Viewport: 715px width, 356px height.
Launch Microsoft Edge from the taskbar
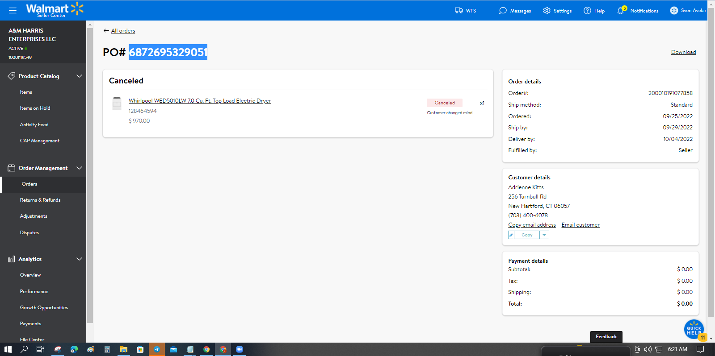(x=74, y=349)
